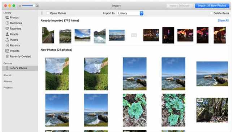Select the People silhouette icon
The height and width of the screenshot is (132, 233).
[x=7, y=34]
